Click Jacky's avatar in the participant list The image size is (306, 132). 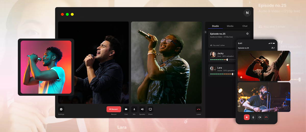213,54
